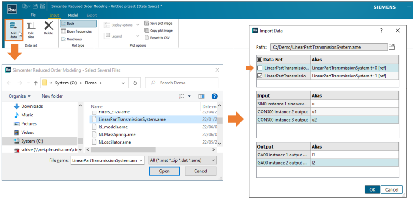413x199 pixels.
Task: Toggle the preview pane icon
Action: point(201,96)
